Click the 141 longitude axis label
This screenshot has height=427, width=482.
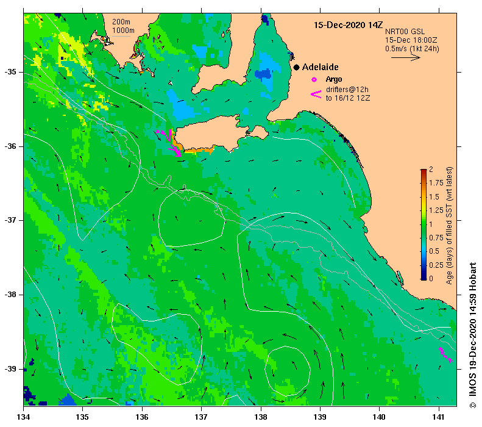pos(439,417)
